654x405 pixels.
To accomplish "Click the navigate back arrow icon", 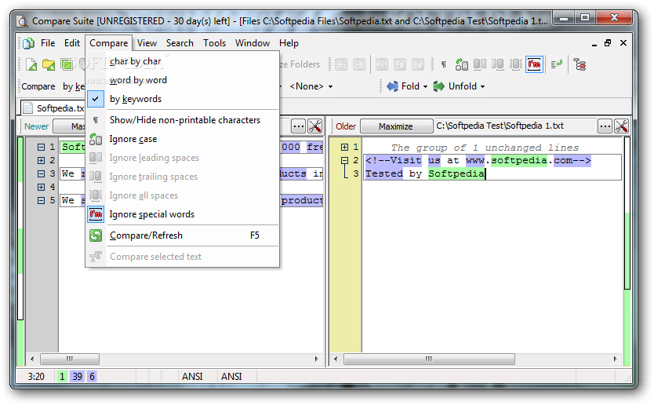I will [x=341, y=64].
